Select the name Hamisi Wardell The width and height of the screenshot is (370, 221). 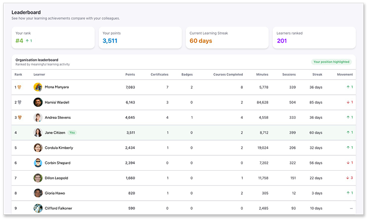click(57, 102)
